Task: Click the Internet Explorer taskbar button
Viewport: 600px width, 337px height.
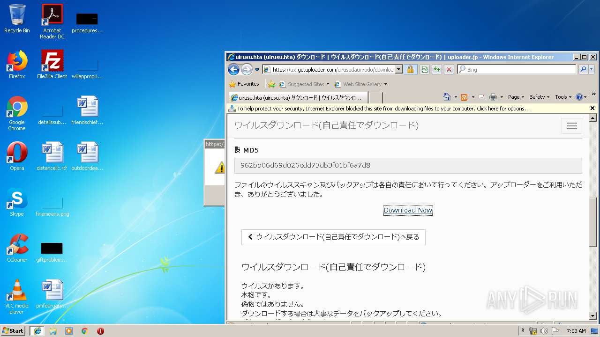Action: click(x=37, y=330)
